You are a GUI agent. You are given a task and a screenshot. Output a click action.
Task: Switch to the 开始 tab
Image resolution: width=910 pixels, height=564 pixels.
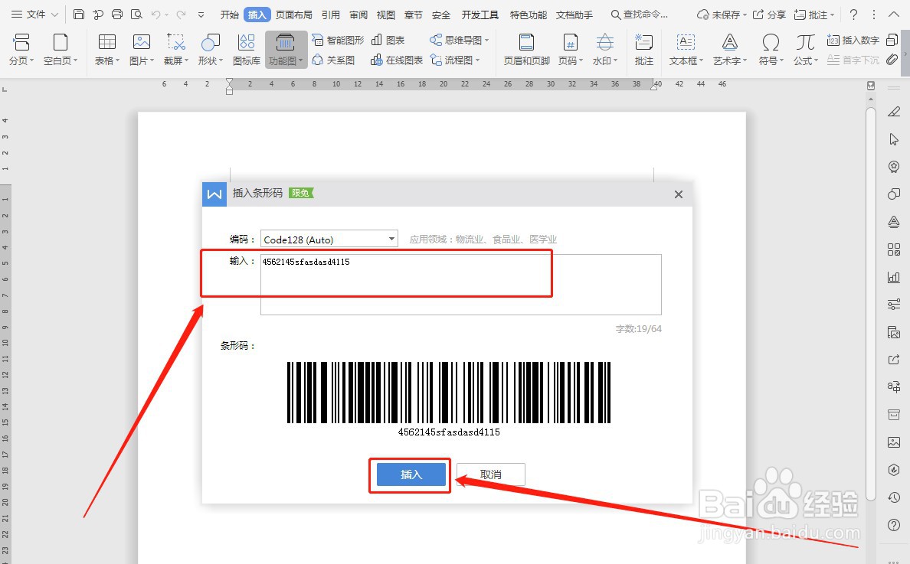pos(229,15)
